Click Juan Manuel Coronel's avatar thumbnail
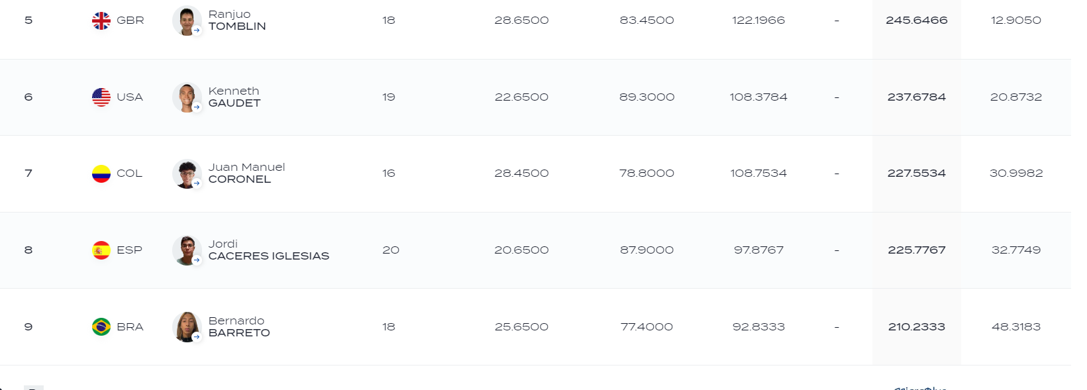This screenshot has height=390, width=1087. click(187, 174)
